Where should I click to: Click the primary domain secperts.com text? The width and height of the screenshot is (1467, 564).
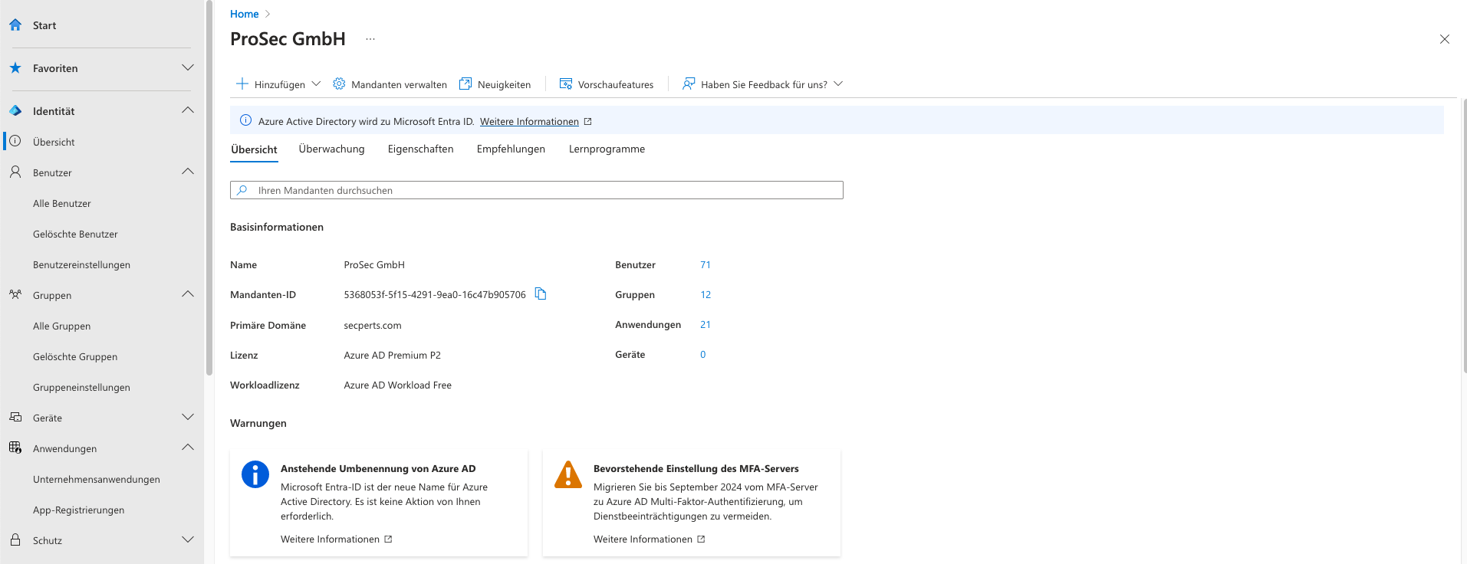coord(373,325)
